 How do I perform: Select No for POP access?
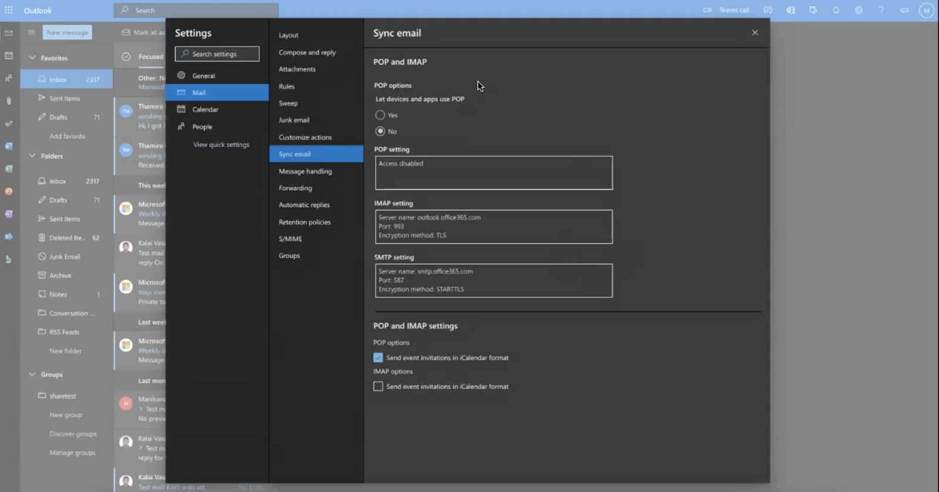pos(380,131)
